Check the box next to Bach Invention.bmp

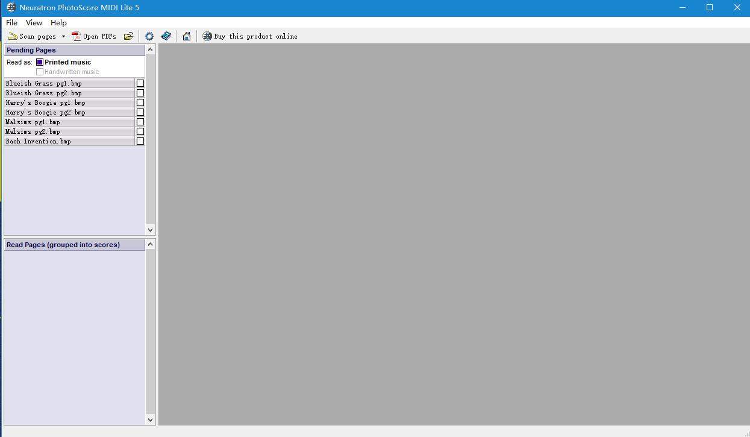click(140, 140)
